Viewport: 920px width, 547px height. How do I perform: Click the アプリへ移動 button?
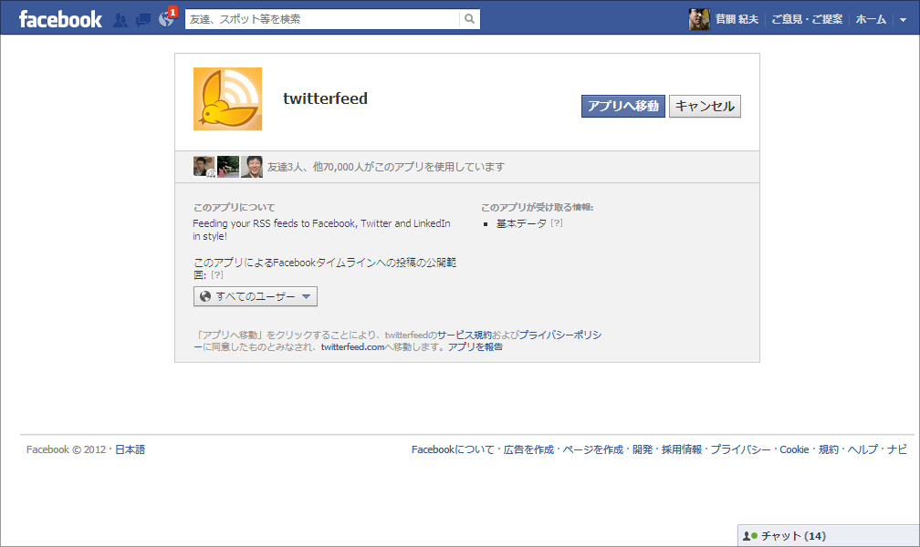(x=623, y=106)
